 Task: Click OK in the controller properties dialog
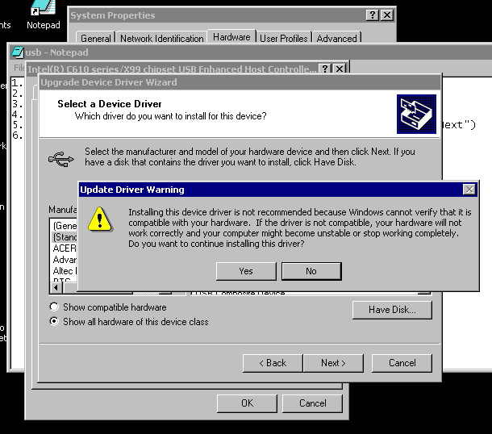pos(247,403)
